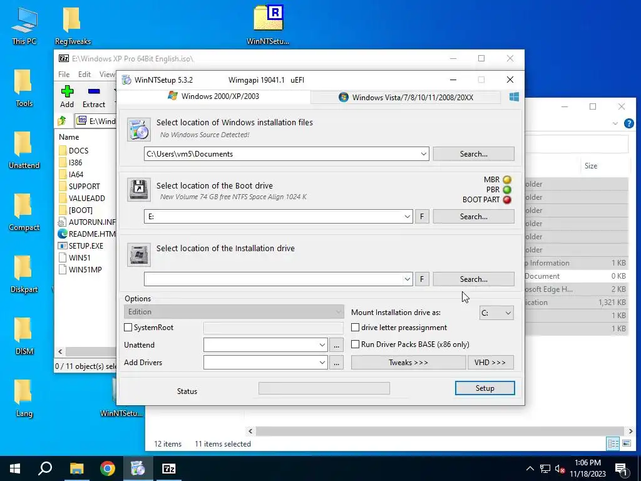
Task: Click the Status progress bar
Action: click(x=324, y=388)
